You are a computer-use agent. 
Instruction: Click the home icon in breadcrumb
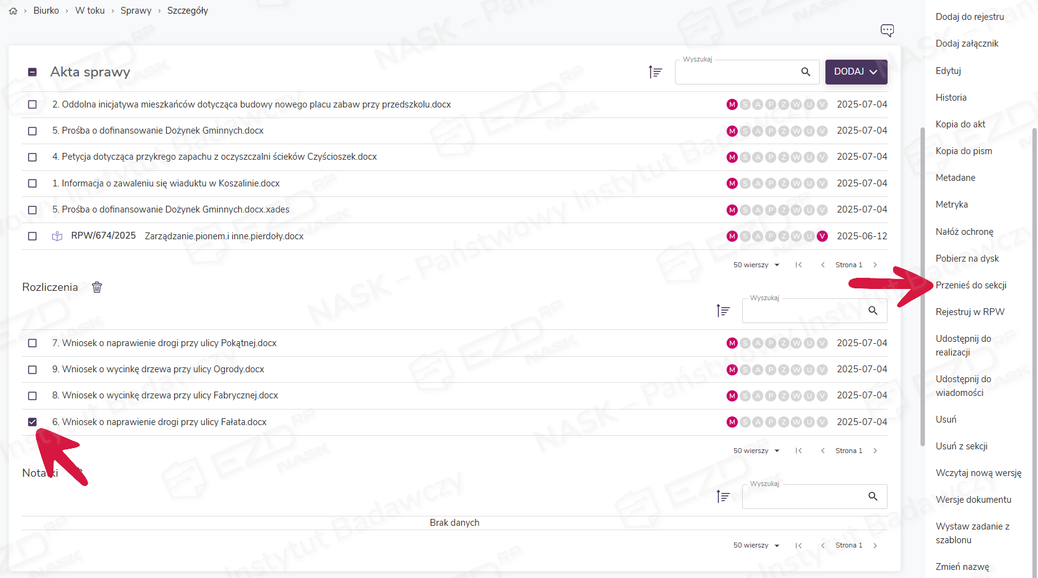(x=13, y=11)
